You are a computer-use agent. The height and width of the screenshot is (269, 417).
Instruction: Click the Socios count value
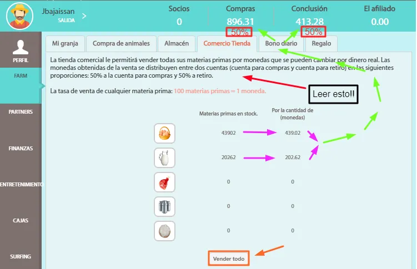pos(179,22)
